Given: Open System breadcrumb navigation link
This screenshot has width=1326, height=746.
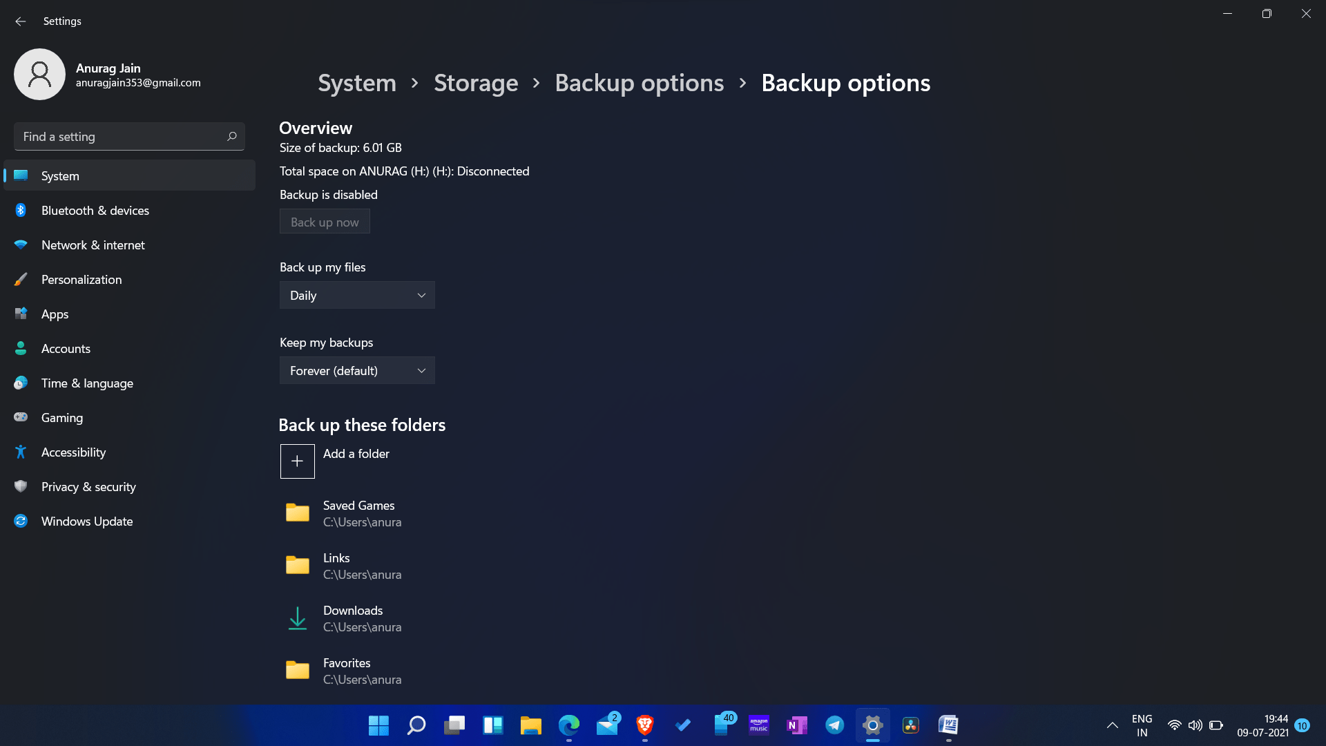Looking at the screenshot, I should (x=356, y=82).
